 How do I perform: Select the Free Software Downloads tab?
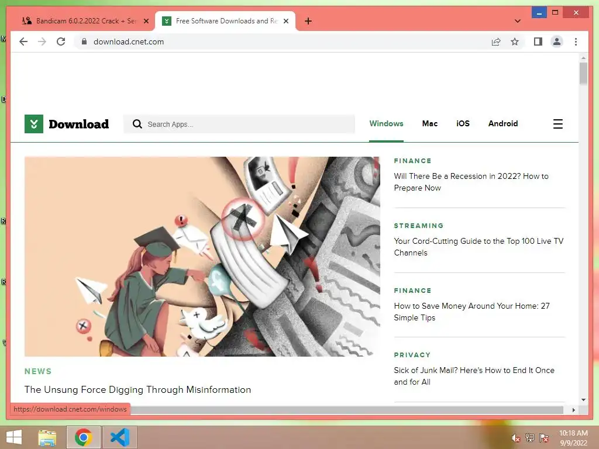(225, 21)
